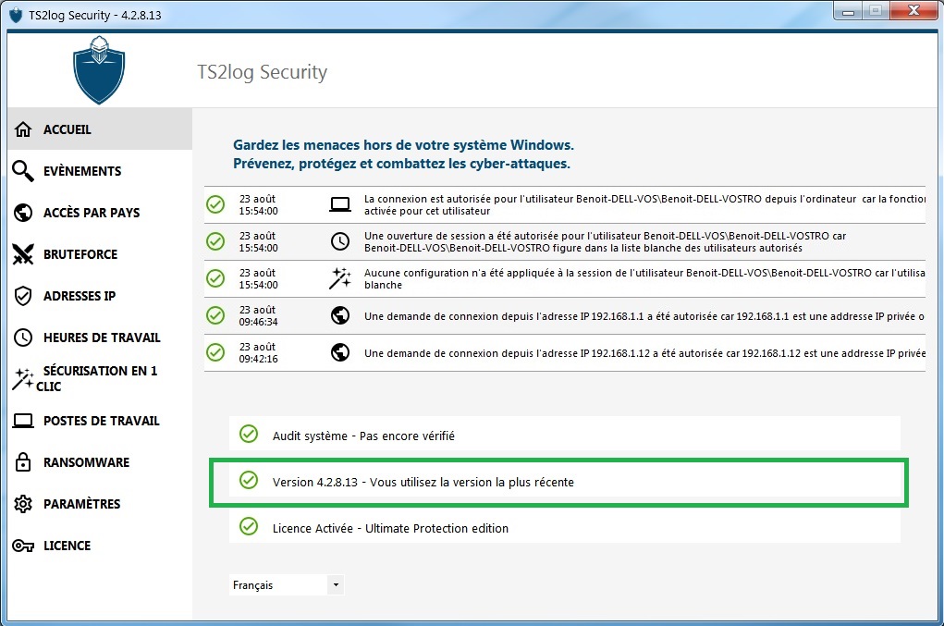Click the Version 4.2.8.13 status line
This screenshot has height=626, width=944.
[x=423, y=482]
